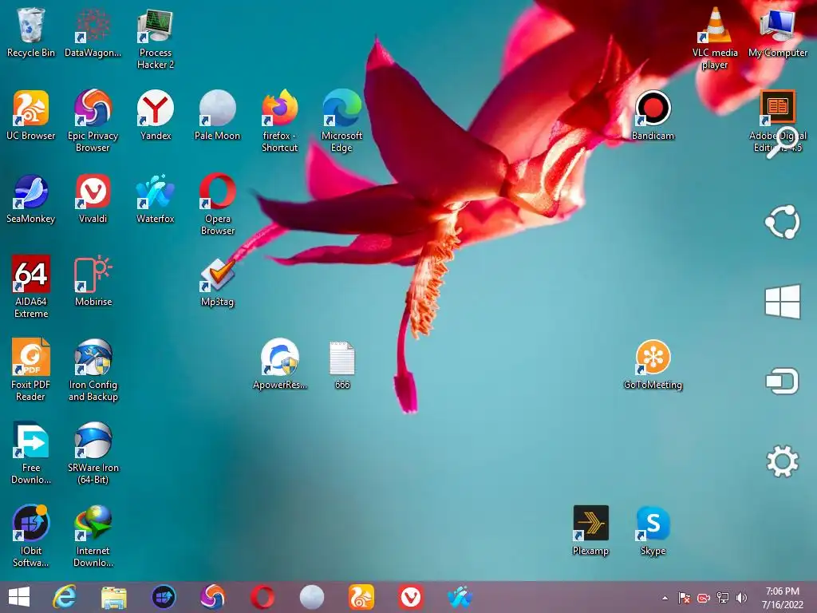This screenshot has width=817, height=613.
Task: Open network status tray icon
Action: point(723,598)
